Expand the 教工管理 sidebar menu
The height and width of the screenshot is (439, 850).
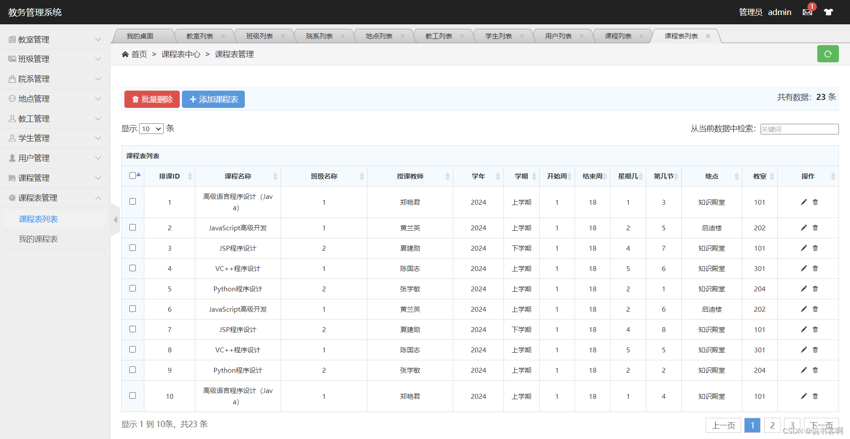point(55,118)
